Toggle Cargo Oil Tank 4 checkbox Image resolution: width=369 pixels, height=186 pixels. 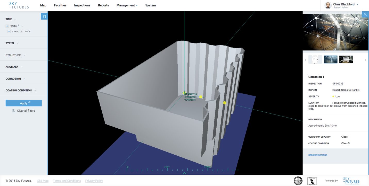coord(9,31)
